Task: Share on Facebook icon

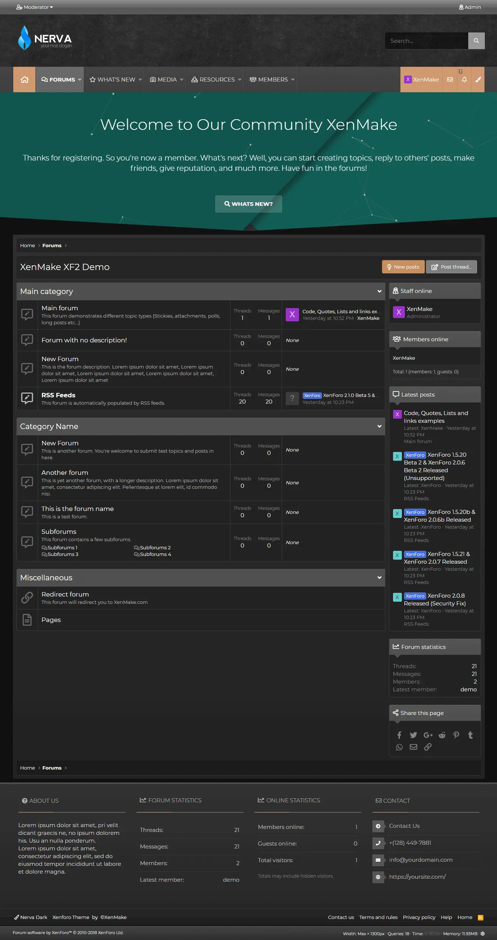Action: pos(399,735)
